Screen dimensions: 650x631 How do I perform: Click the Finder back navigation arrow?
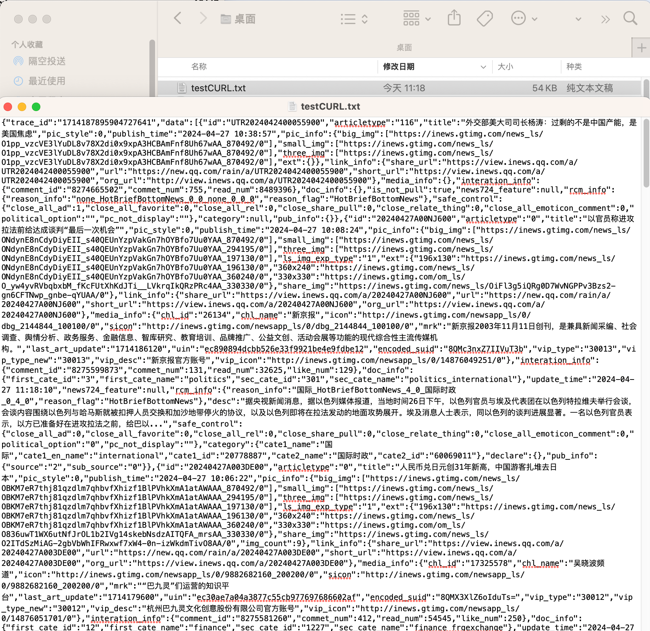click(x=178, y=18)
